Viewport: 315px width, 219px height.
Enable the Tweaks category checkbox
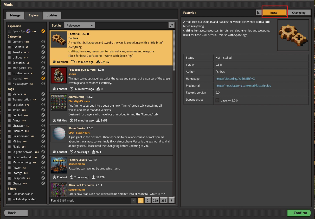pyautogui.click(x=9, y=52)
